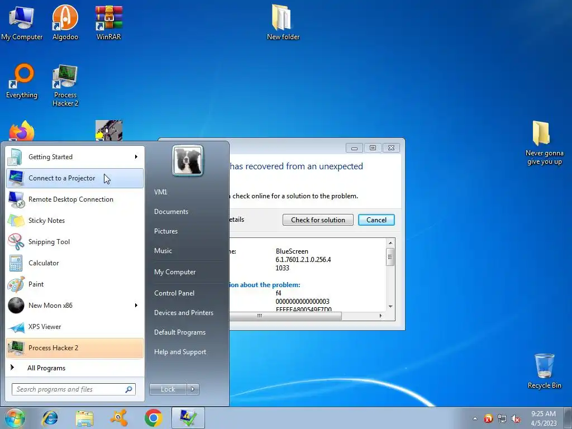
Task: Open Avast antivirus from the taskbar
Action: click(x=120, y=418)
